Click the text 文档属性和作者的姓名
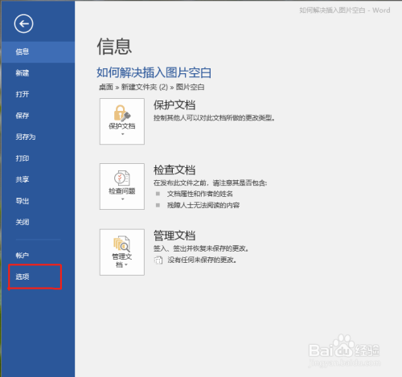The height and width of the screenshot is (377, 402). 200,194
